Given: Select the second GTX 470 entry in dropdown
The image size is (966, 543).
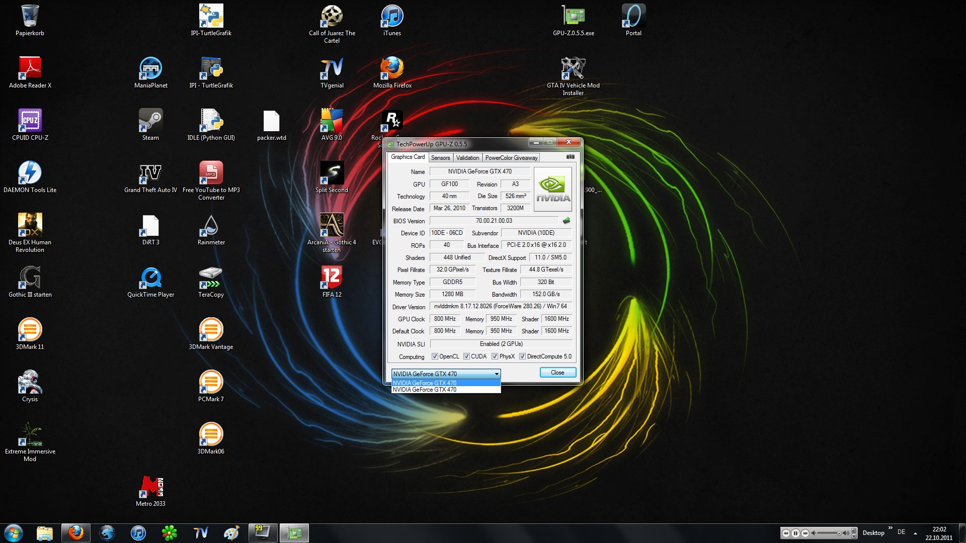Looking at the screenshot, I should (446, 390).
